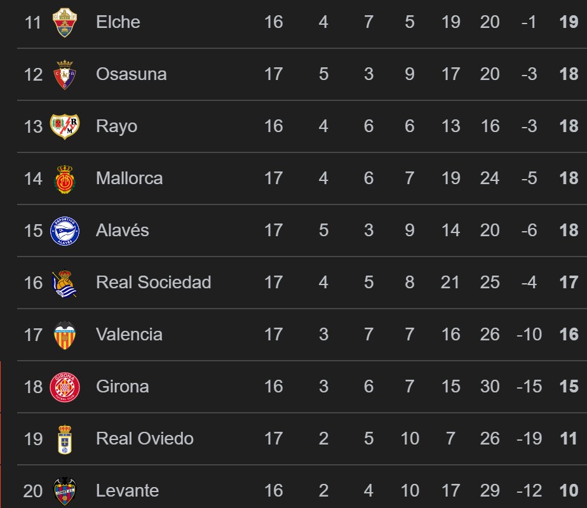
Task: Select the Real Sociedad team name
Action: [153, 283]
